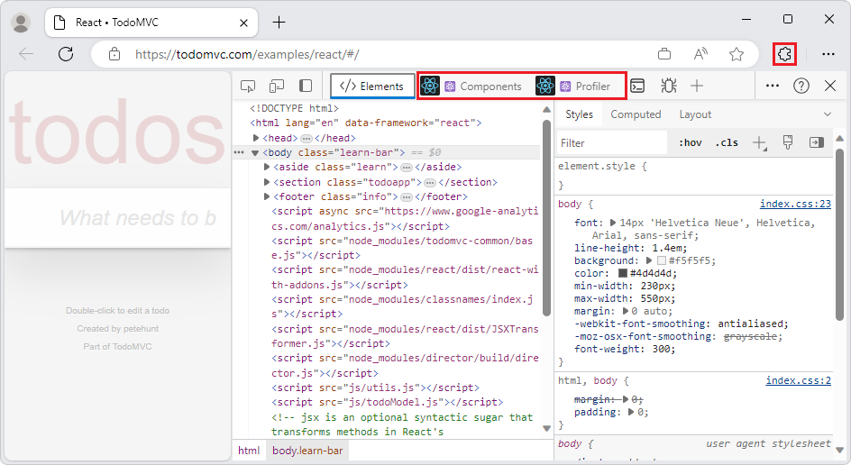Toggle rendering emulations brush icon
This screenshot has height=465, width=851.
[788, 142]
